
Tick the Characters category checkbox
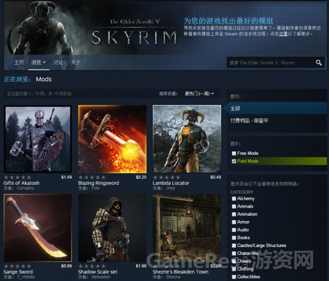point(234,253)
